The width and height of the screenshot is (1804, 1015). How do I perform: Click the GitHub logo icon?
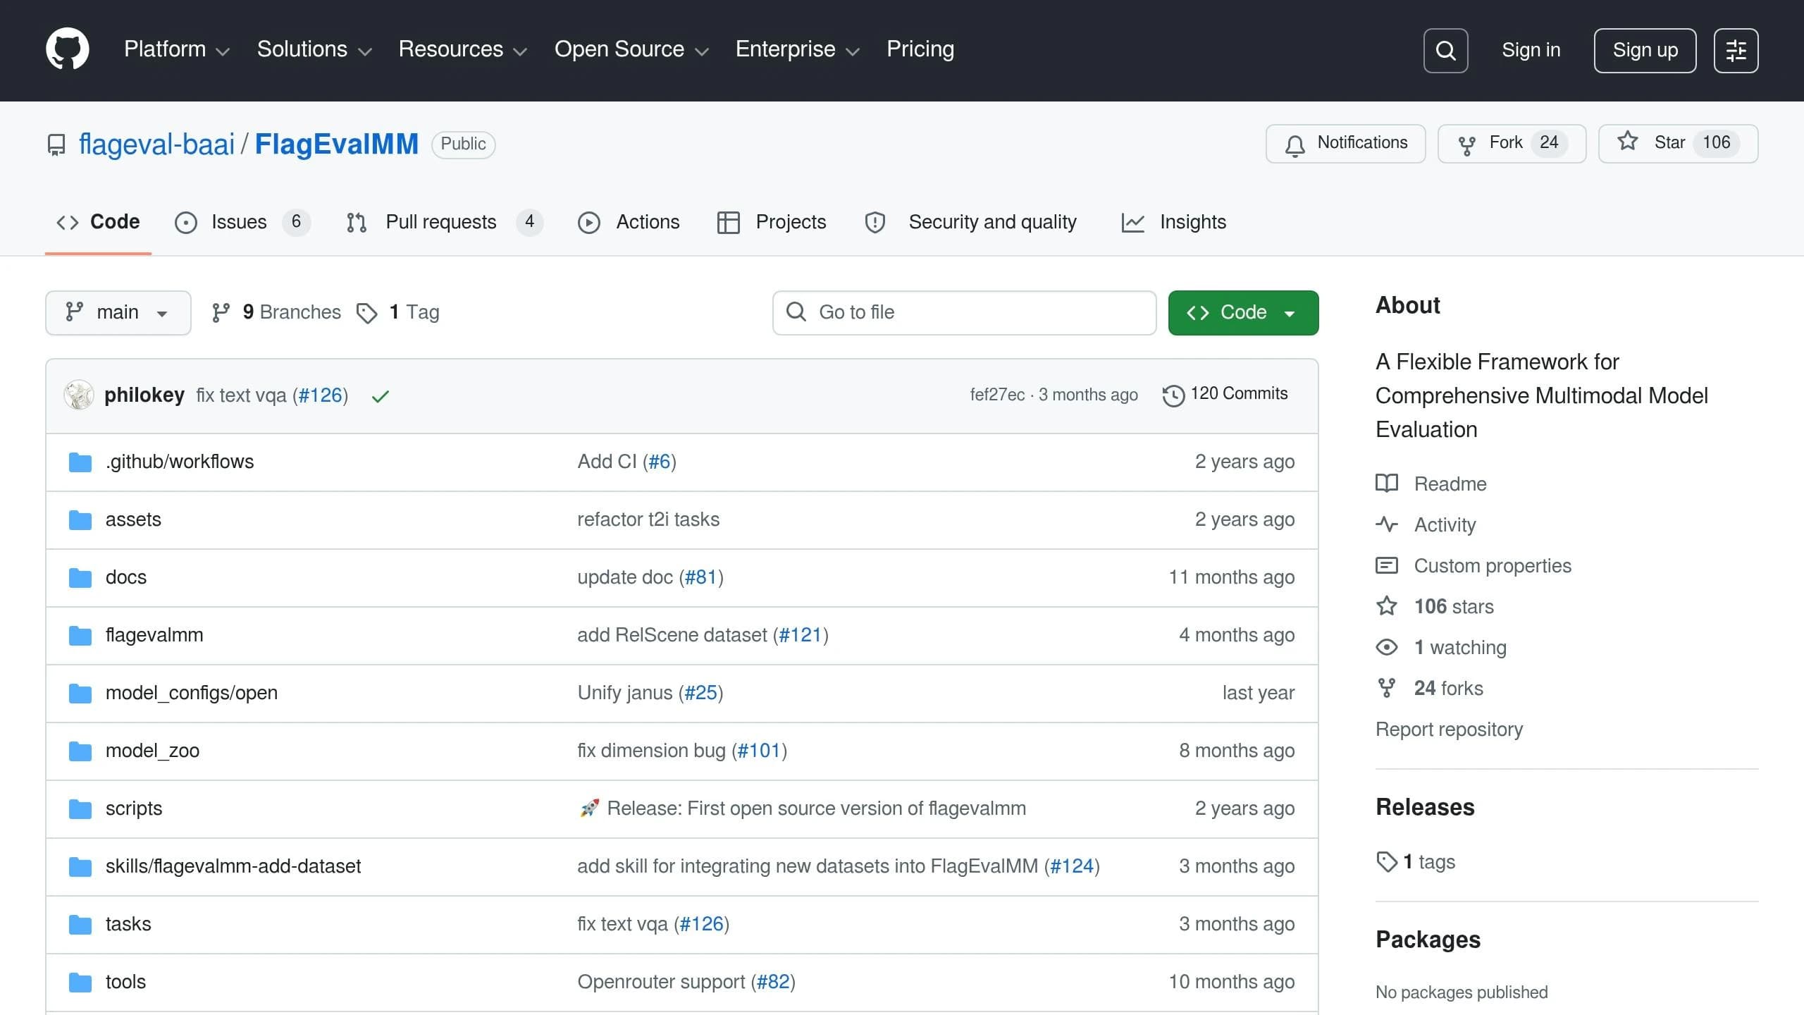[68, 49]
